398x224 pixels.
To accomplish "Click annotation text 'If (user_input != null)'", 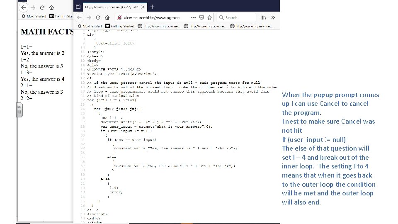I will 314,140.
